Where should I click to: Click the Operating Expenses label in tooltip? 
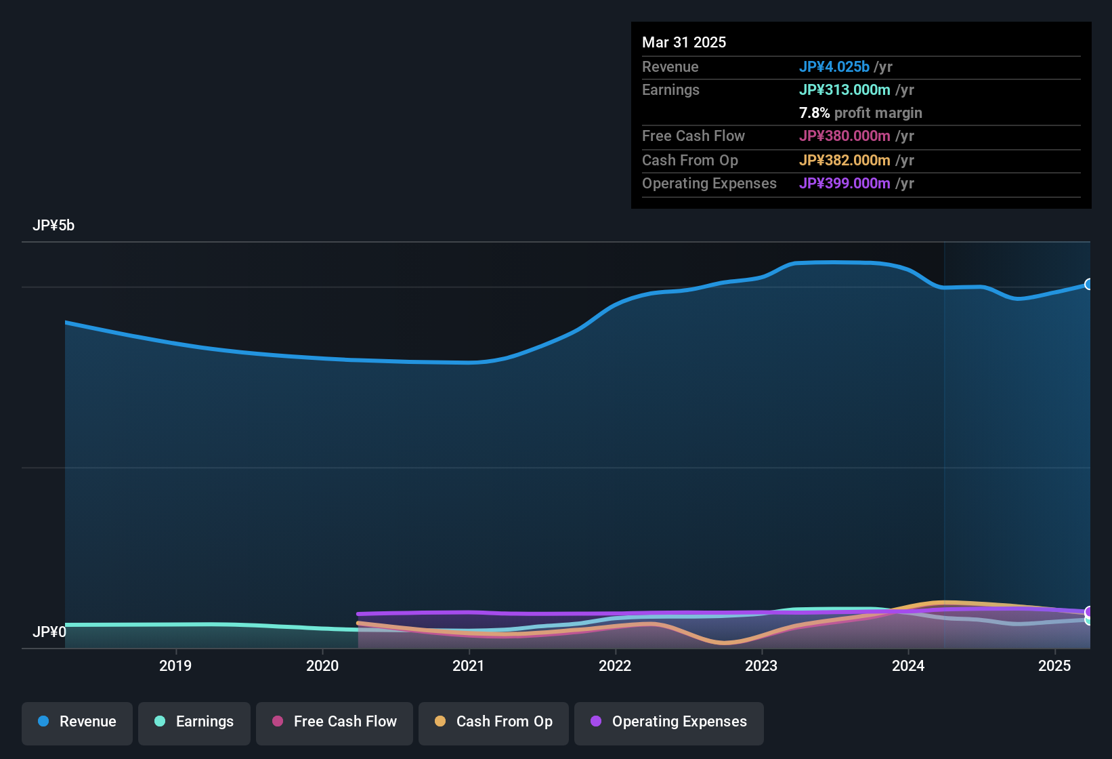point(709,183)
